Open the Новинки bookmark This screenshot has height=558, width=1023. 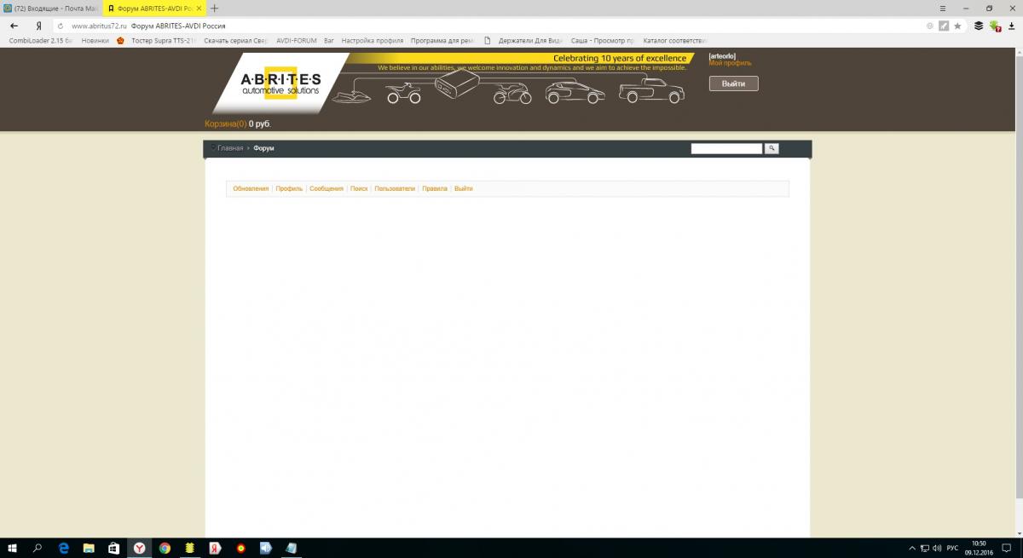(95, 40)
